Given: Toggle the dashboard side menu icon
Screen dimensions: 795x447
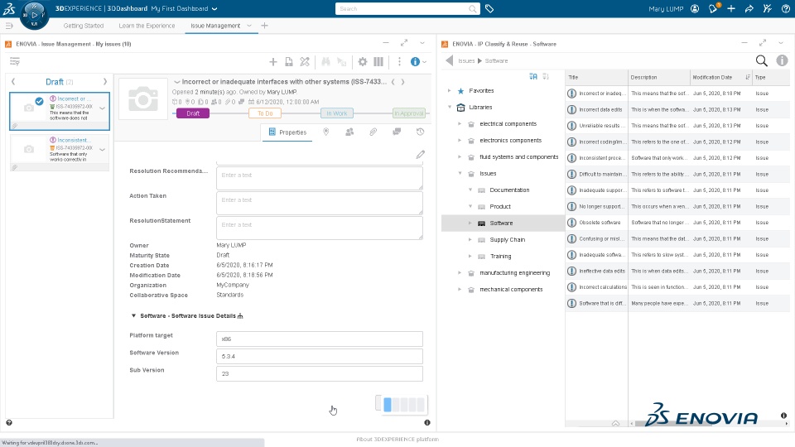Looking at the screenshot, I should point(9,26).
